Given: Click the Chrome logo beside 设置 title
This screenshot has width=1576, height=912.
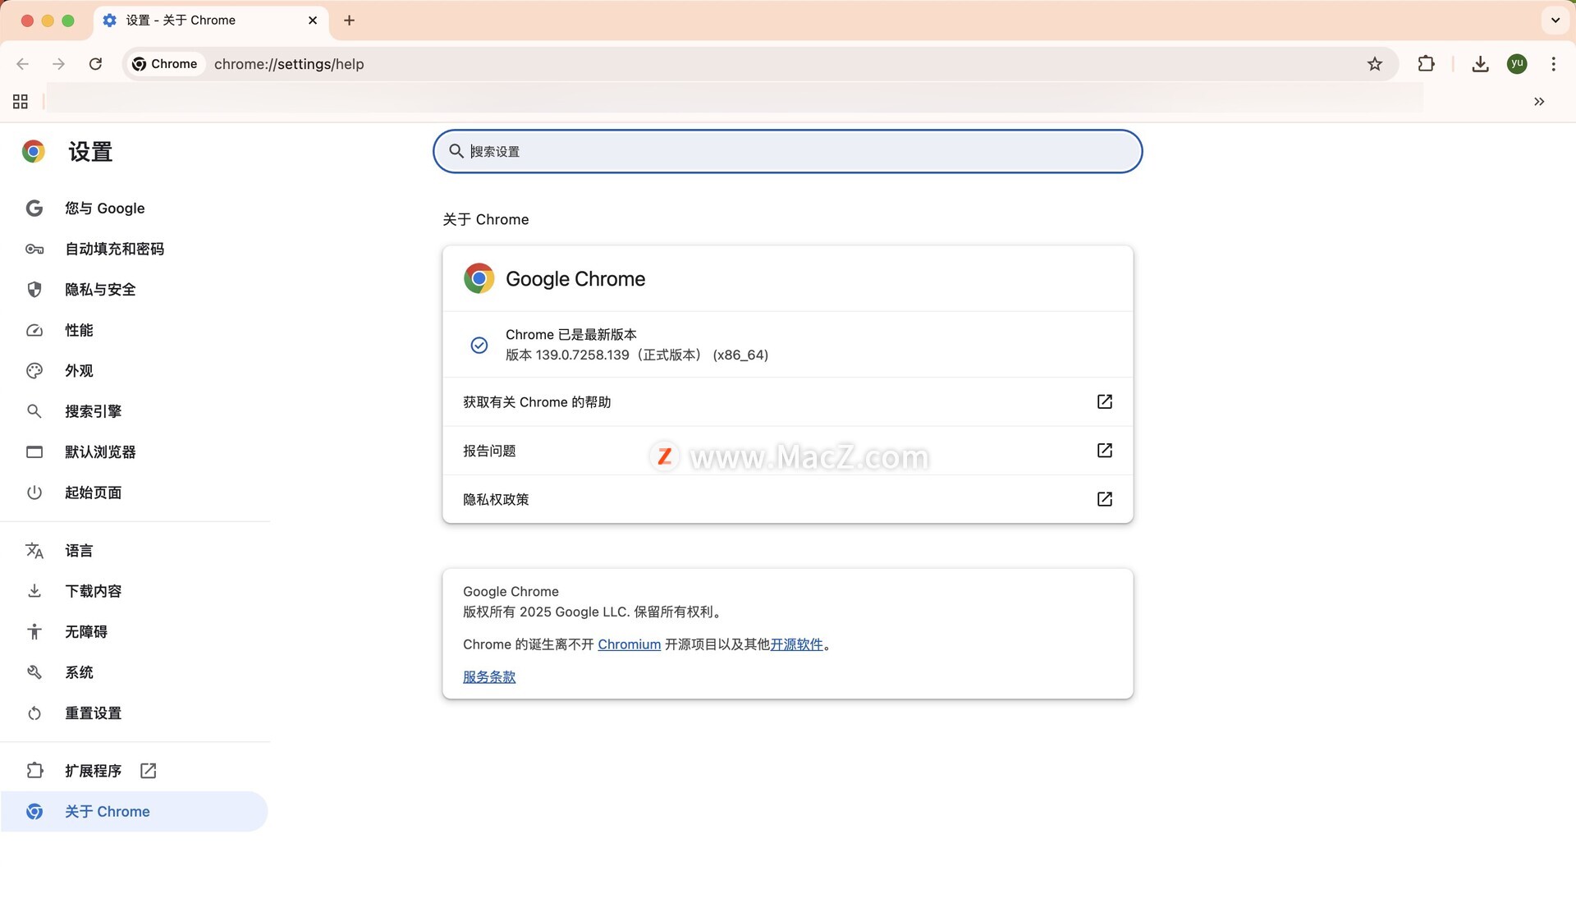Looking at the screenshot, I should (x=34, y=151).
